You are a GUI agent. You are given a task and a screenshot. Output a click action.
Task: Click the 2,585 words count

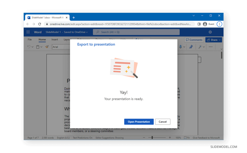[x=48, y=138]
